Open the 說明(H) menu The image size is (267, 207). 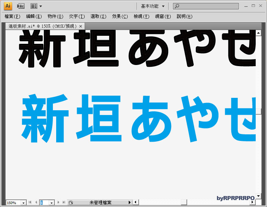tap(185, 16)
